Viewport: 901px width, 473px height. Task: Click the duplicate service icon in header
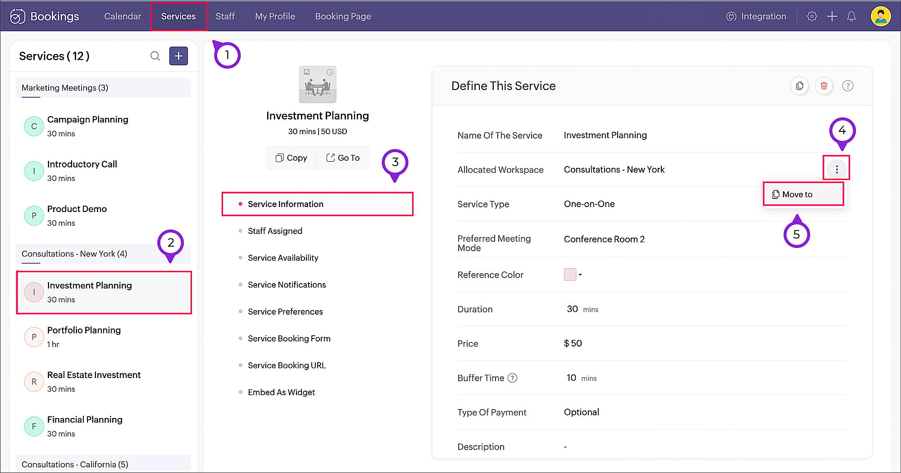pos(799,86)
